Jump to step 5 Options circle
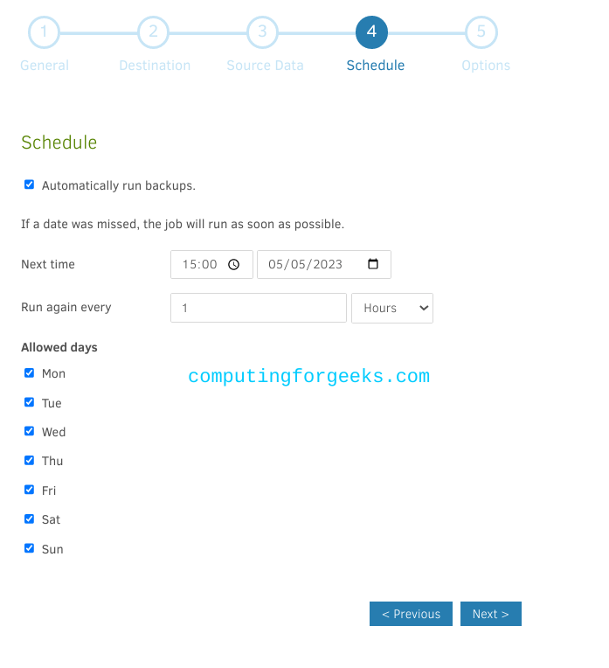The height and width of the screenshot is (668, 609). [481, 32]
